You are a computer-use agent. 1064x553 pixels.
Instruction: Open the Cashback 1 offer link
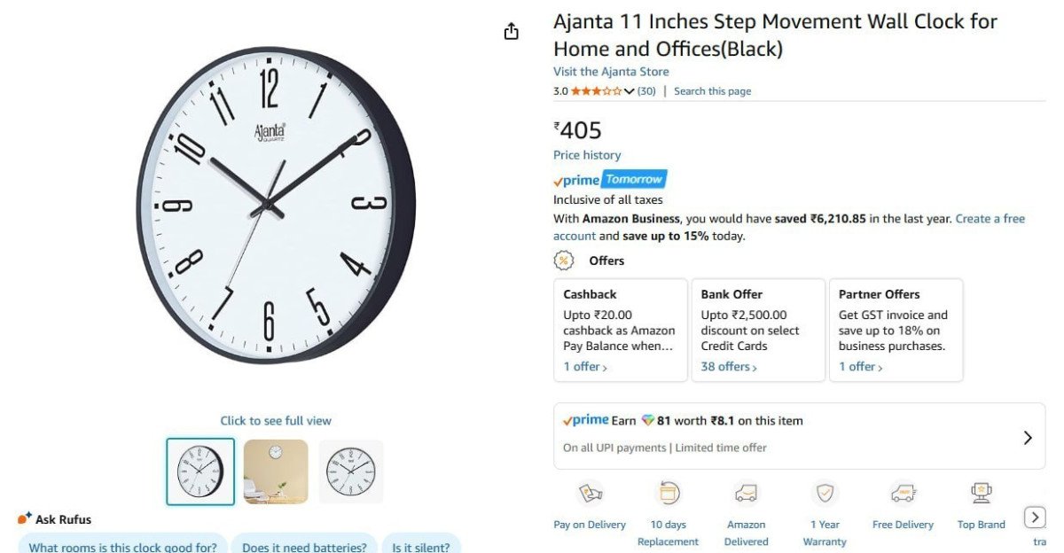[x=585, y=367]
